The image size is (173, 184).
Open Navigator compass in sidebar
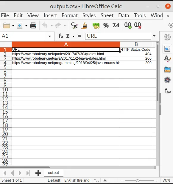point(167,80)
